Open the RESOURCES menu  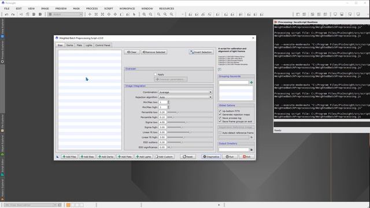point(166,9)
